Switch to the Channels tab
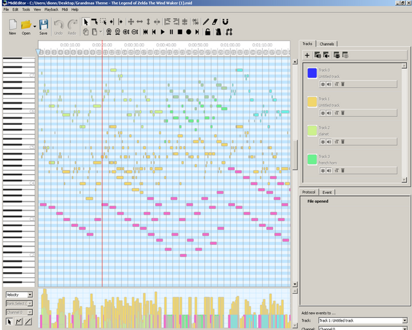Image resolution: width=412 pixels, height=330 pixels. (x=326, y=44)
